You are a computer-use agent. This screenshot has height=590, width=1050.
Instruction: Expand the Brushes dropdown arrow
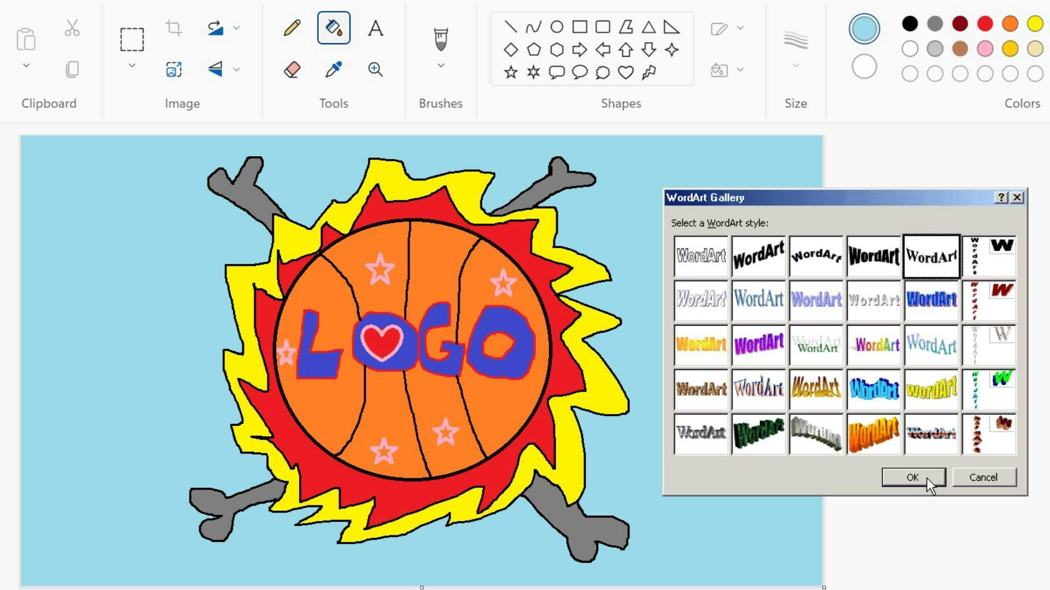(x=441, y=66)
